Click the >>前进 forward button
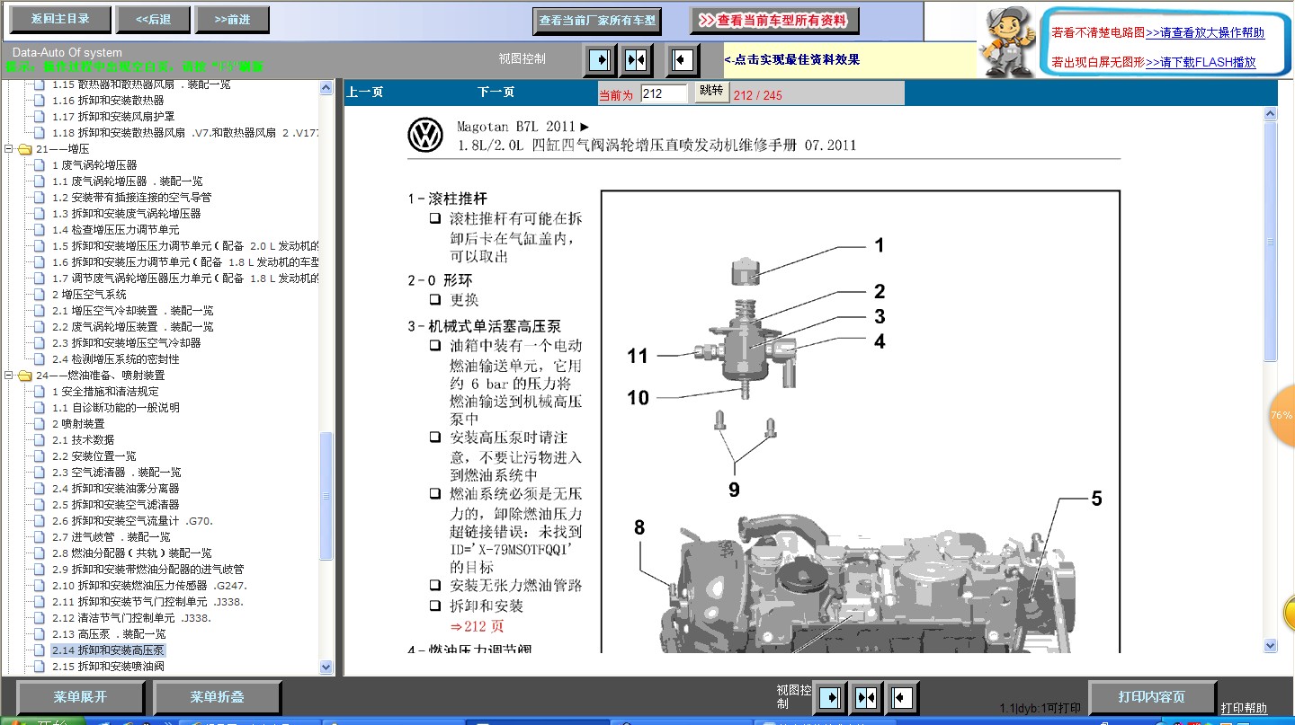1295x725 pixels. point(233,19)
